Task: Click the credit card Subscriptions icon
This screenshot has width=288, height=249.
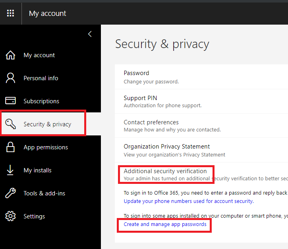Action: pos(10,100)
